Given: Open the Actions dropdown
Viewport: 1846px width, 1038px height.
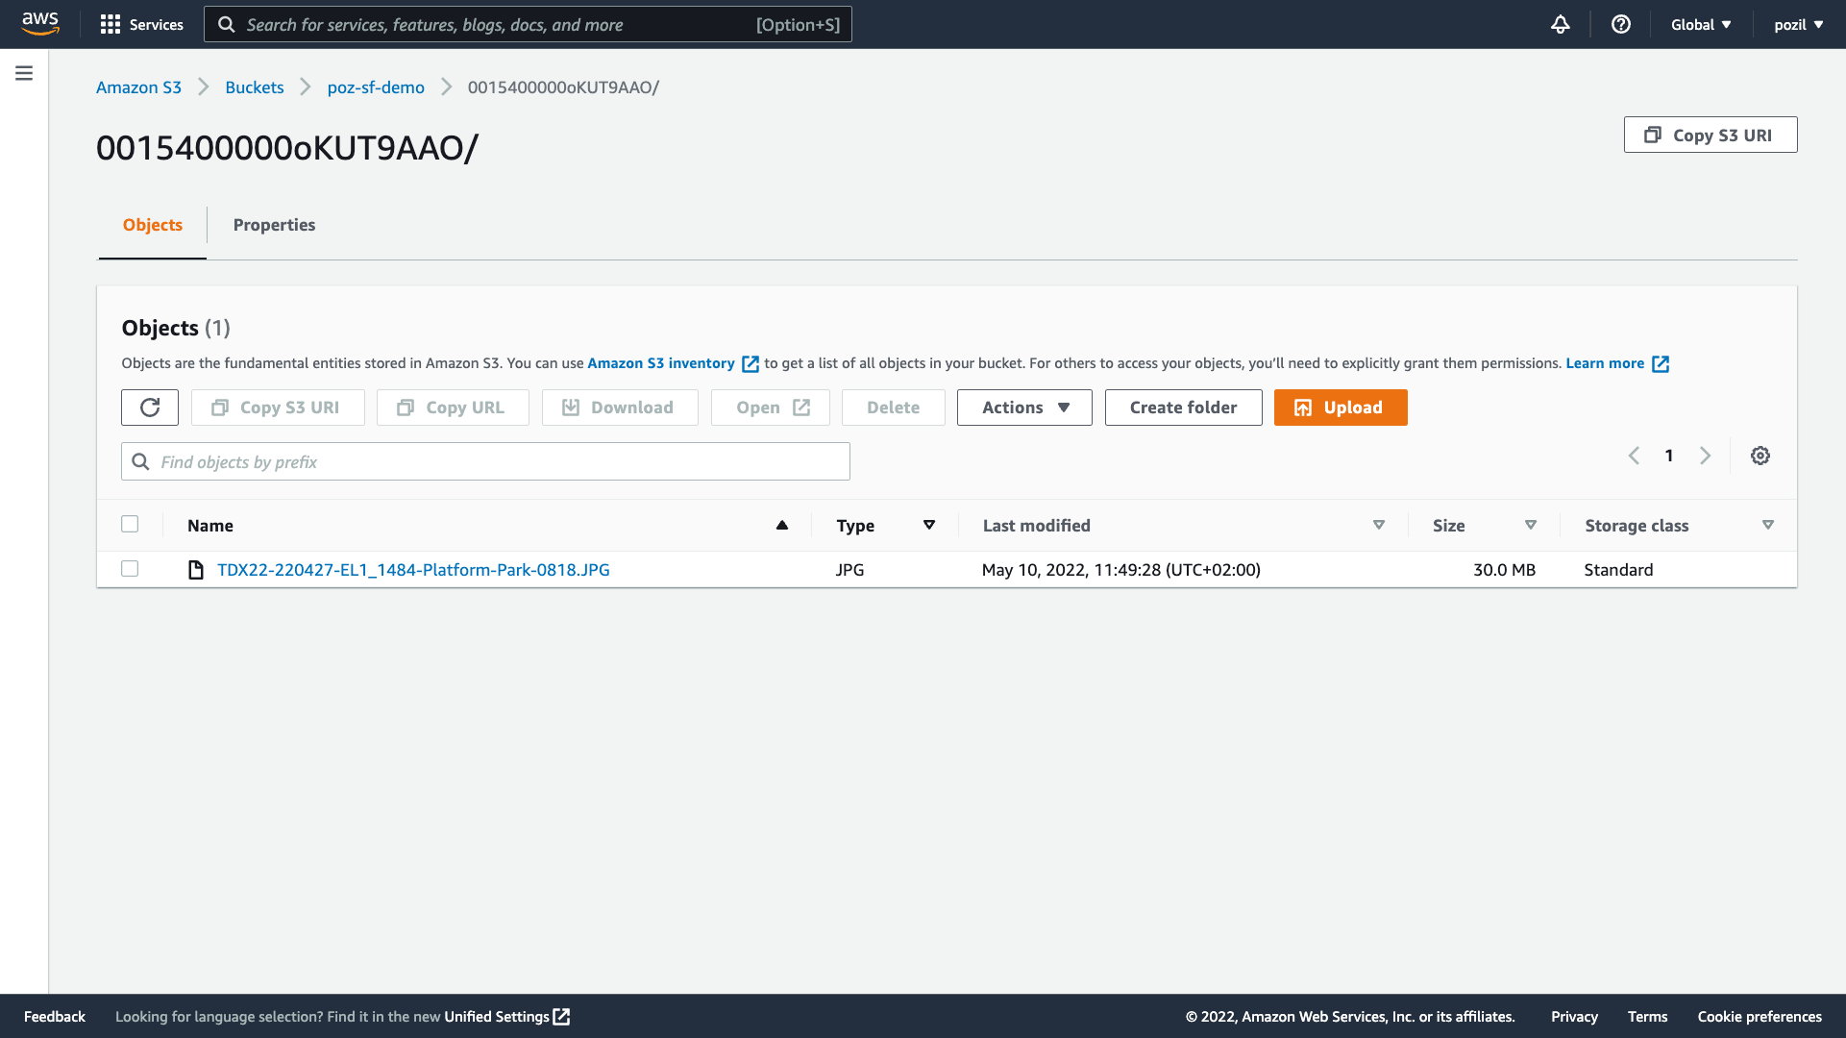Looking at the screenshot, I should click(1023, 407).
